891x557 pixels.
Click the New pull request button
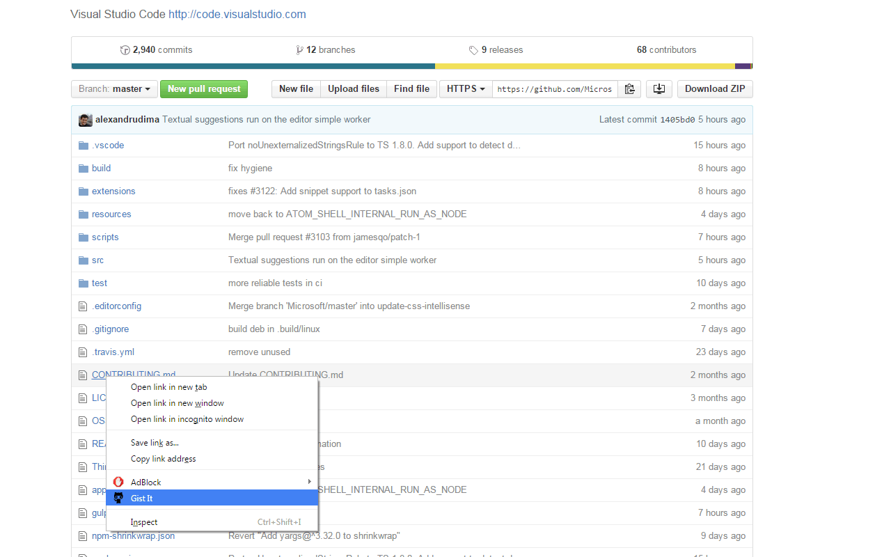204,89
